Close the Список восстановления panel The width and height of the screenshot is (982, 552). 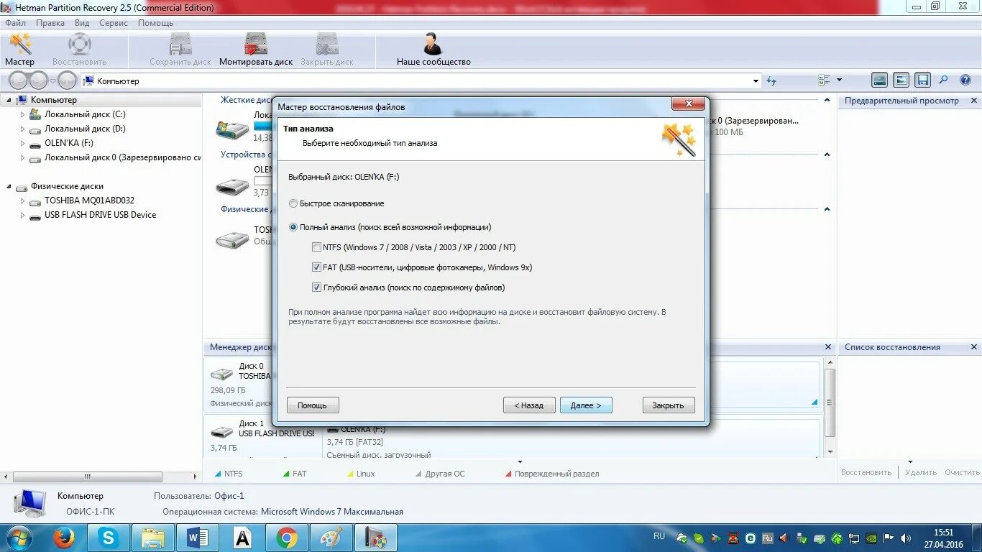974,347
